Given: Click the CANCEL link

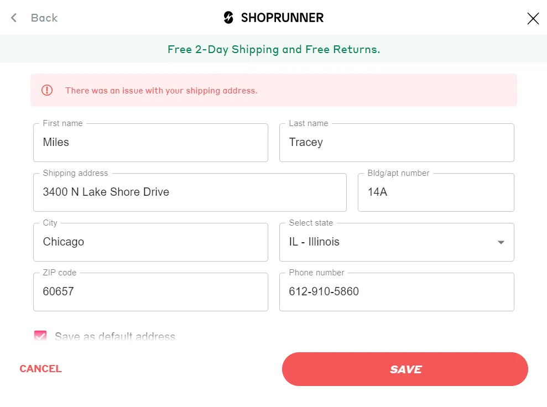Looking at the screenshot, I should [x=40, y=369].
